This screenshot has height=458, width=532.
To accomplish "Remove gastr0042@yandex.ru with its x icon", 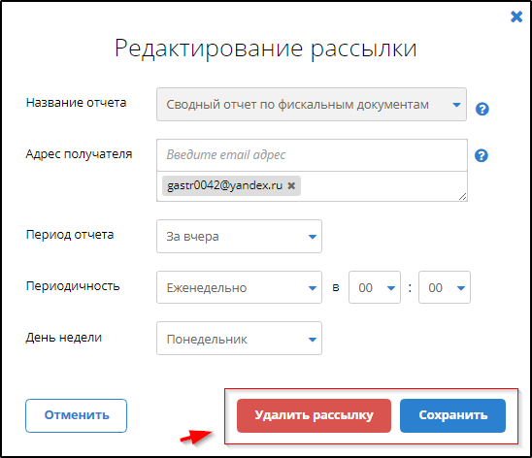I will click(x=291, y=185).
